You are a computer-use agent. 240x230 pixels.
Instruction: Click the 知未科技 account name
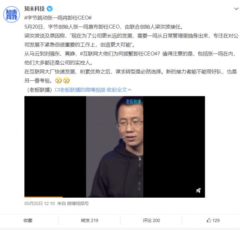34,9
